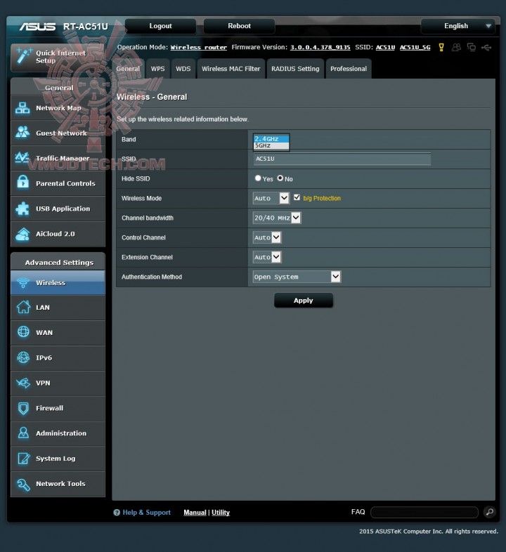Open the English language dropdown
The image size is (506, 552).
(x=458, y=26)
